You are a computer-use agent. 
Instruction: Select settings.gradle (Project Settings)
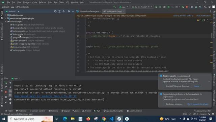click(x=25, y=50)
